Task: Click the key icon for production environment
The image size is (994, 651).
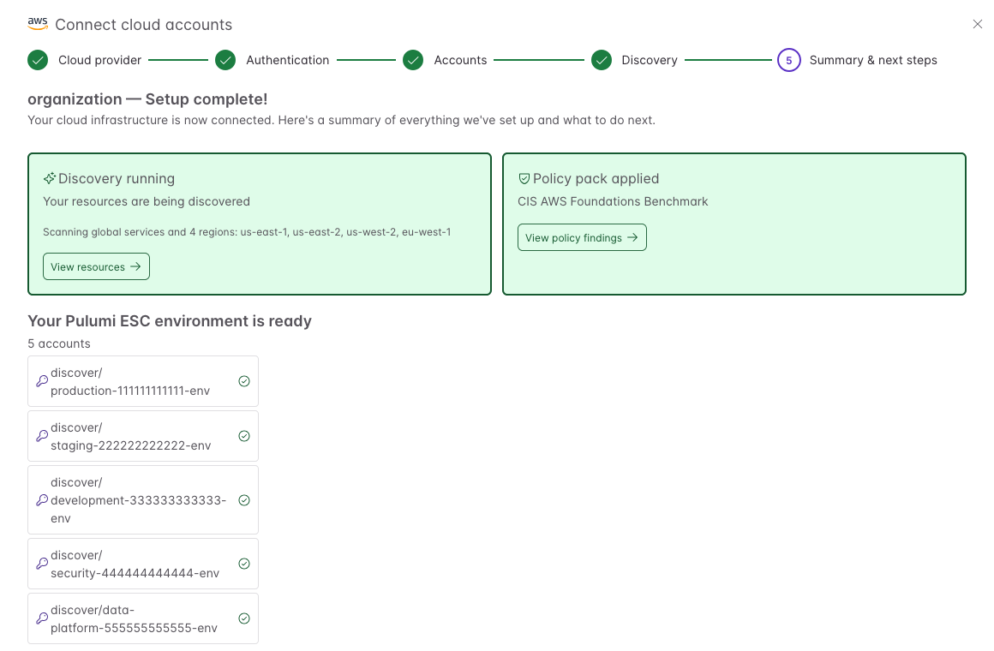Action: [42, 381]
